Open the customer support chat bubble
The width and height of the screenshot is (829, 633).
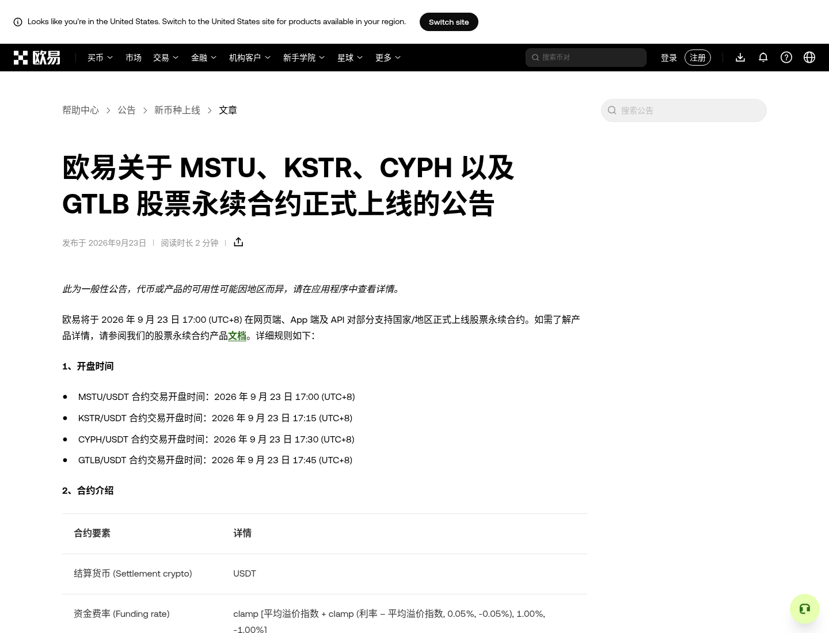[x=805, y=609]
